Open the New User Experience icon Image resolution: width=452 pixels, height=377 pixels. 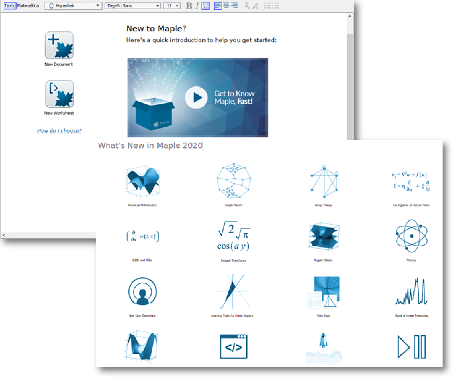[142, 291]
